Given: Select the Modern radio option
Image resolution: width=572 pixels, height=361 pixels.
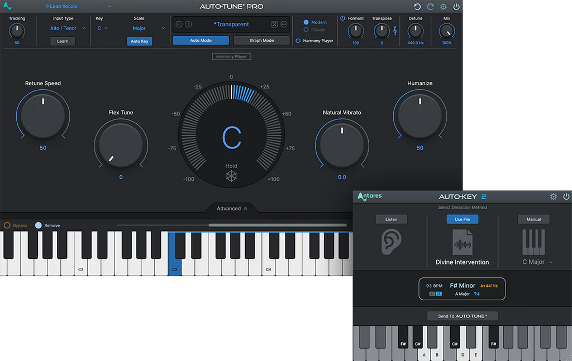Looking at the screenshot, I should 306,22.
